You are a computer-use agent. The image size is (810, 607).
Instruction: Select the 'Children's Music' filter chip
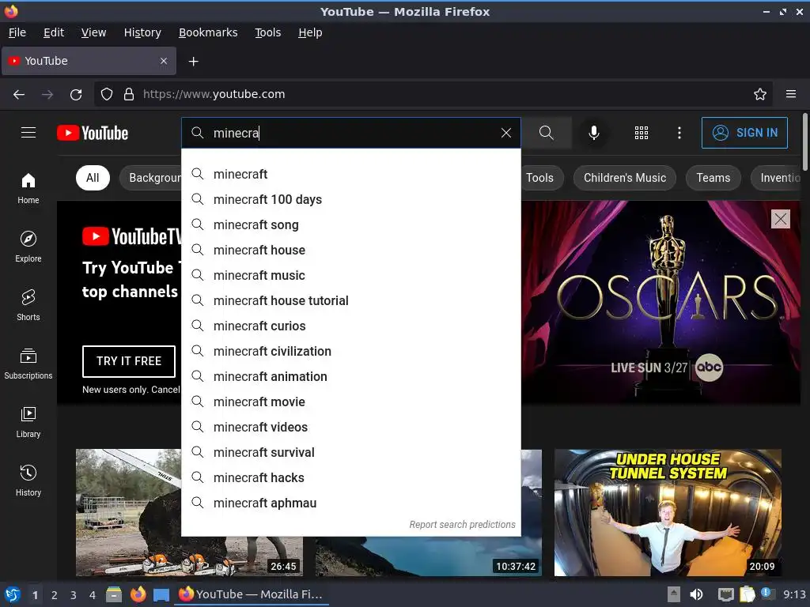click(625, 178)
